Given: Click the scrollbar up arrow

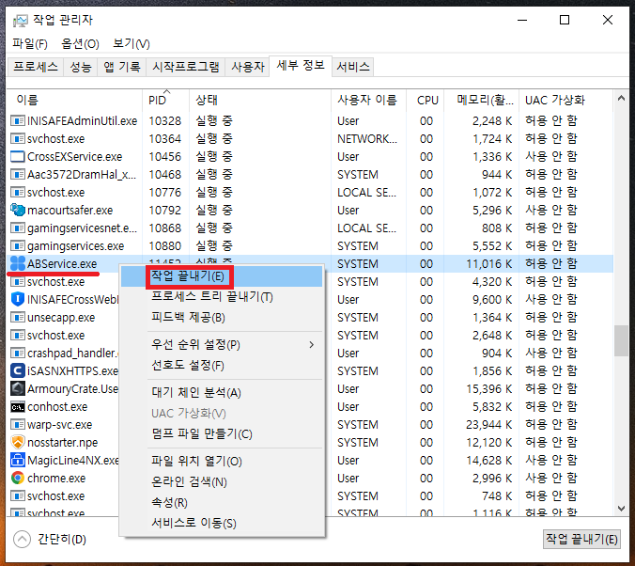Looking at the screenshot, I should [x=621, y=98].
